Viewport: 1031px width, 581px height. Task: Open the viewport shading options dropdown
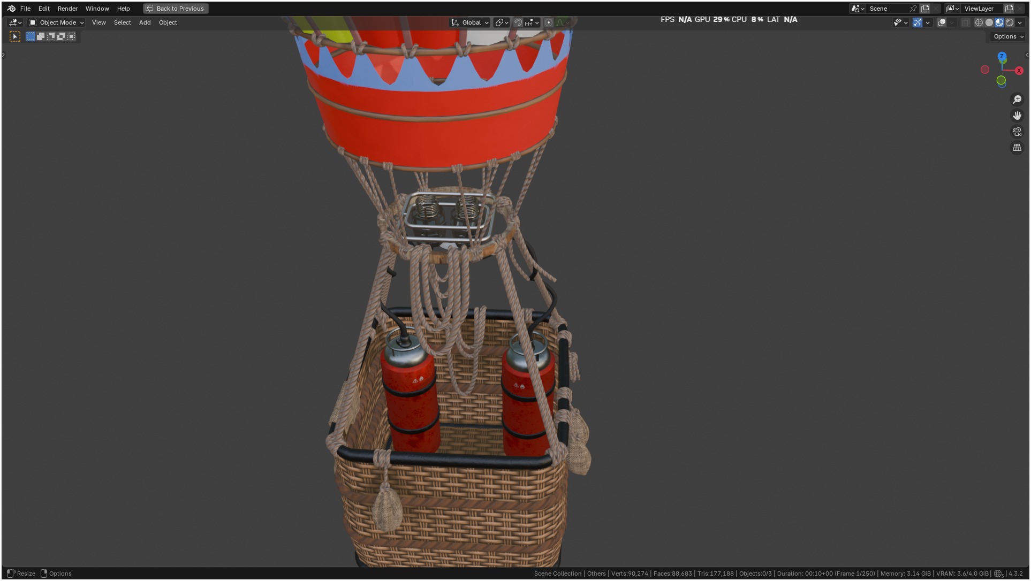[1020, 22]
